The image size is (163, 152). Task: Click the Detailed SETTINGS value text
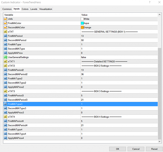click(104, 62)
